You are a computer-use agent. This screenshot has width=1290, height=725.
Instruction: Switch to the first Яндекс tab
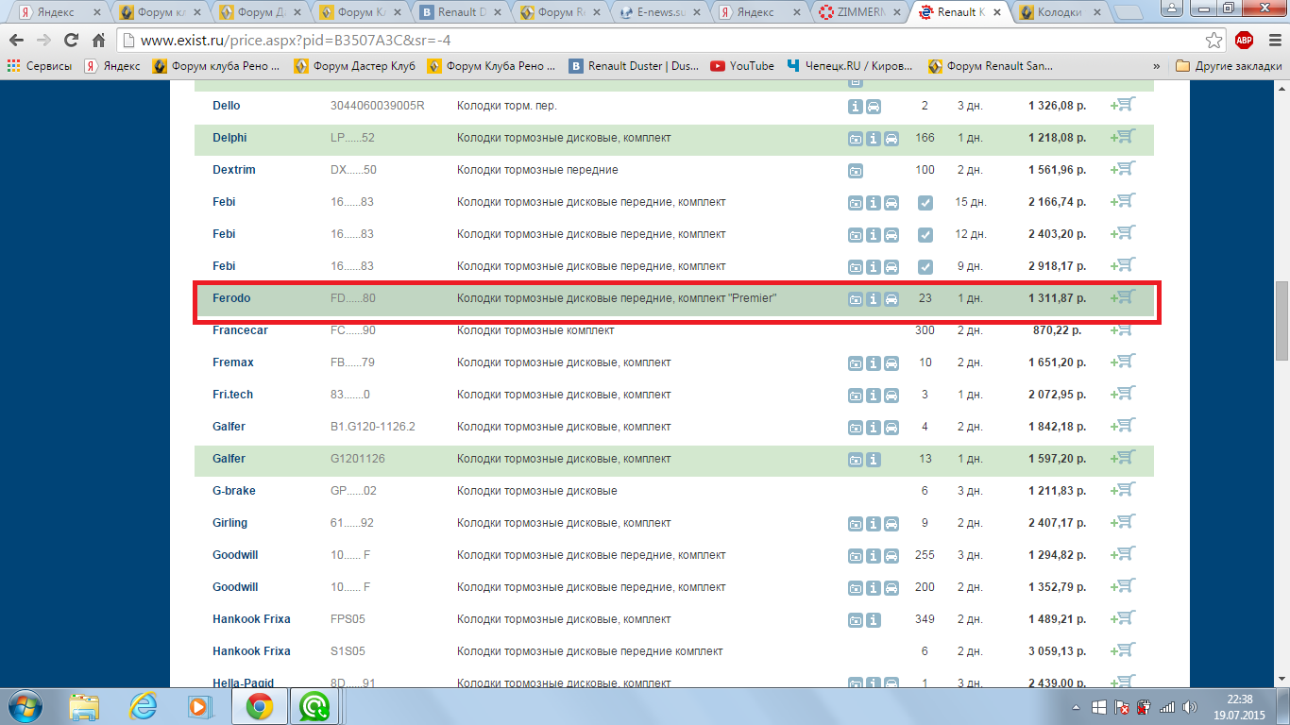pyautogui.click(x=59, y=12)
